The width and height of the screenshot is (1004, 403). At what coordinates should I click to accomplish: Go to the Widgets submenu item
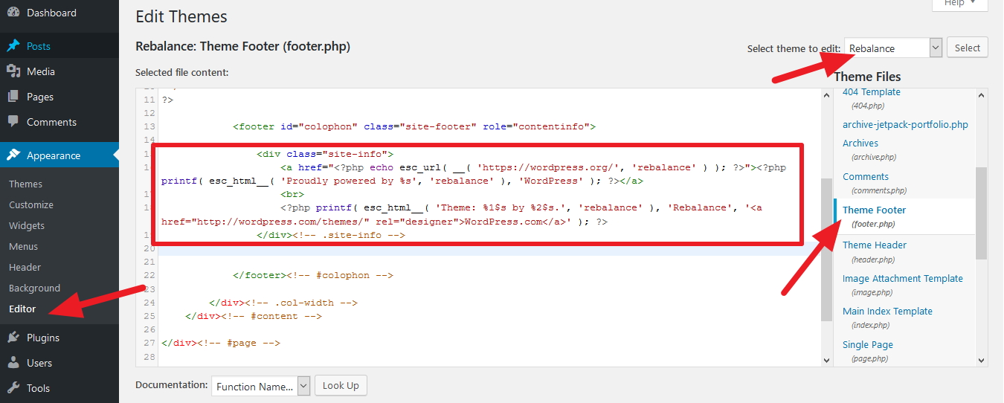[27, 225]
